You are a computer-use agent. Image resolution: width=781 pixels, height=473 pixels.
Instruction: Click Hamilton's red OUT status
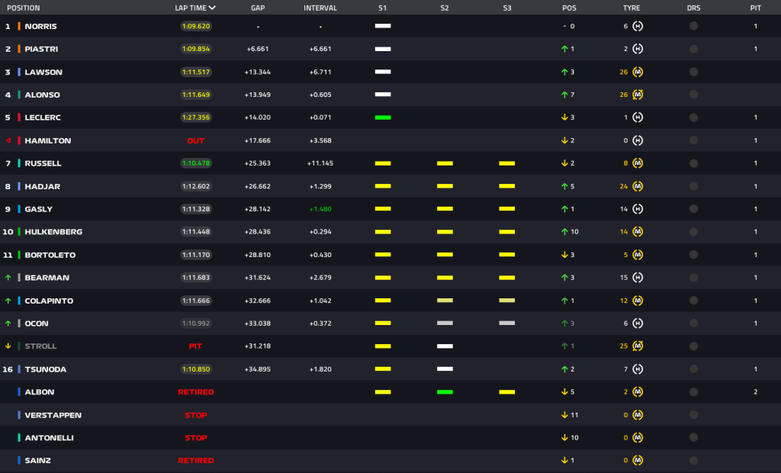click(196, 140)
